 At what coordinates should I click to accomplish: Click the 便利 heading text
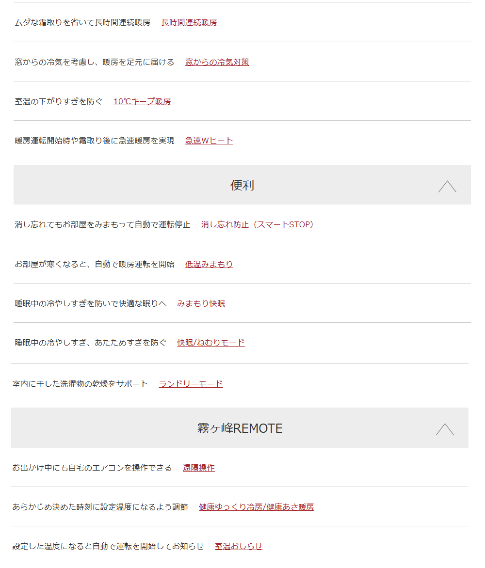[242, 185]
